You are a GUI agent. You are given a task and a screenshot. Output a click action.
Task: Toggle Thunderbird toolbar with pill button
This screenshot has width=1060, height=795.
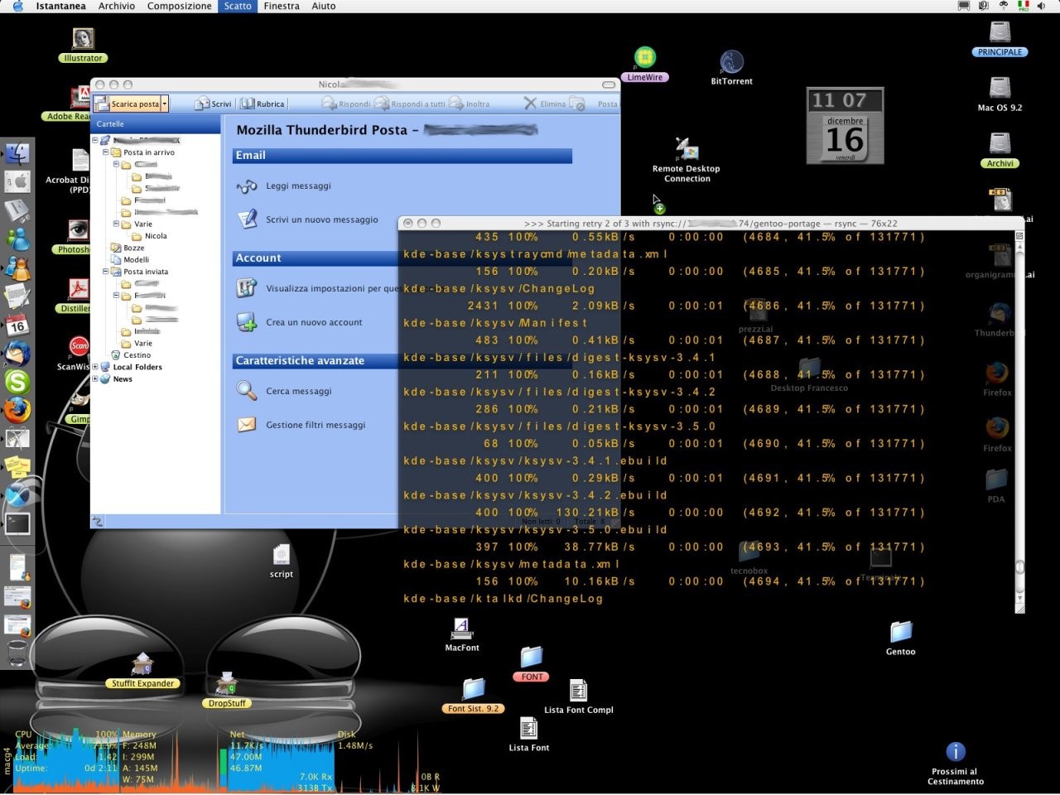[x=609, y=84]
